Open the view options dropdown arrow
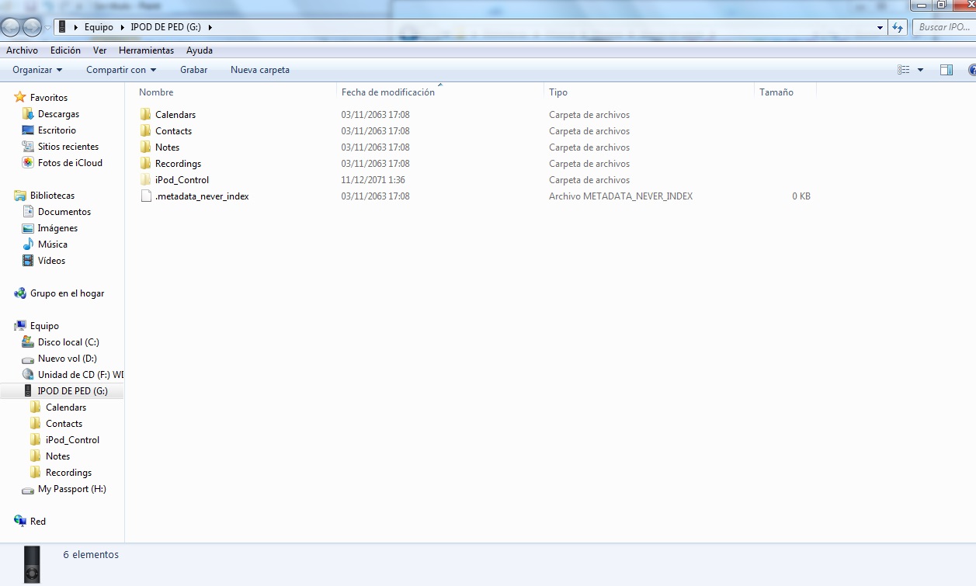Viewport: 976px width, 586px height. click(x=921, y=70)
